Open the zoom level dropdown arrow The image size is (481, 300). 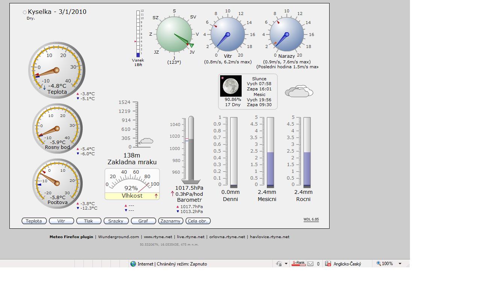pos(400,264)
